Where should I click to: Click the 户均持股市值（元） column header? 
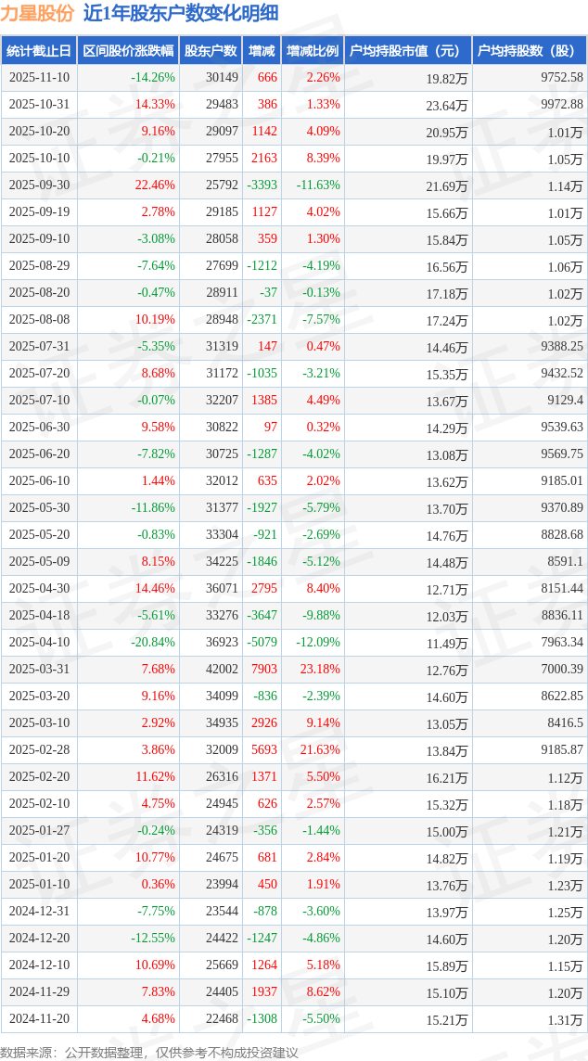click(408, 51)
